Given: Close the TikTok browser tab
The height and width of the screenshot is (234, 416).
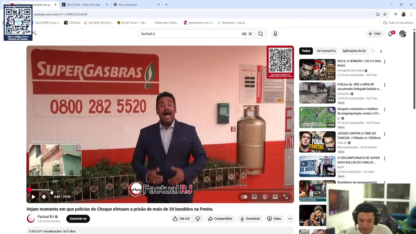Looking at the screenshot, I should 107,5.
